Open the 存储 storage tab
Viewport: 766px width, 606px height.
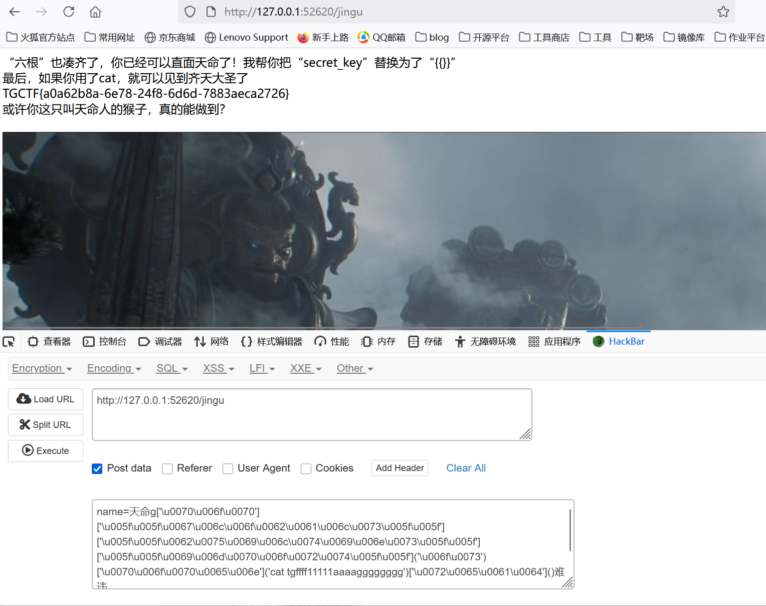click(x=425, y=342)
